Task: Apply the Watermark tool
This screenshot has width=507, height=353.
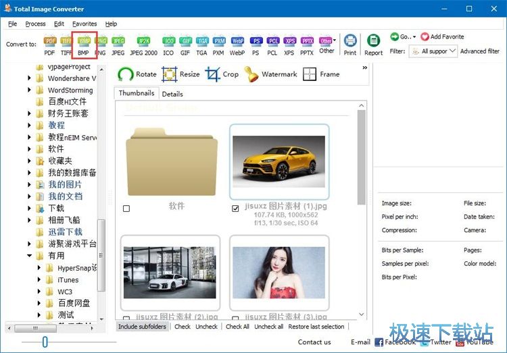Action: coord(270,74)
